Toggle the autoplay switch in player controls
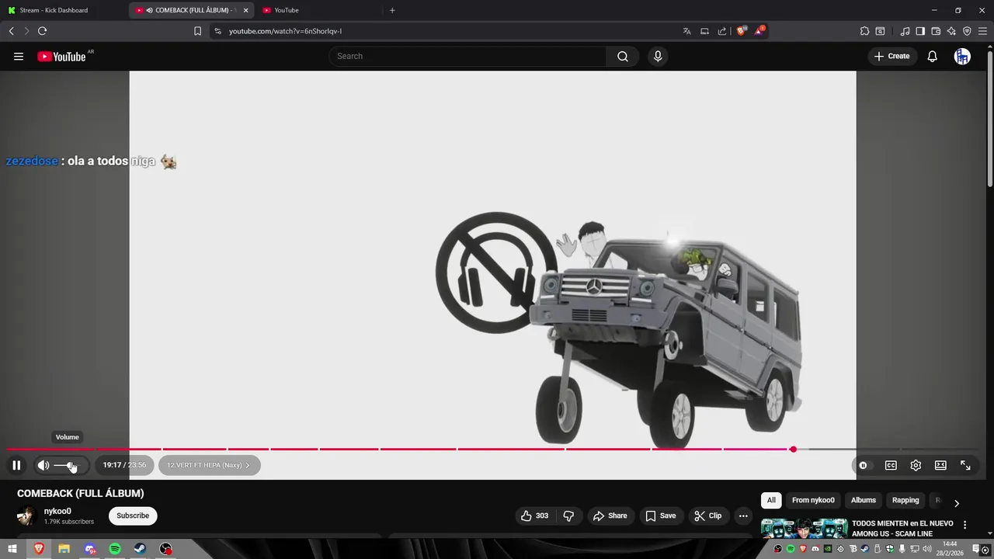994x559 pixels. click(x=863, y=465)
